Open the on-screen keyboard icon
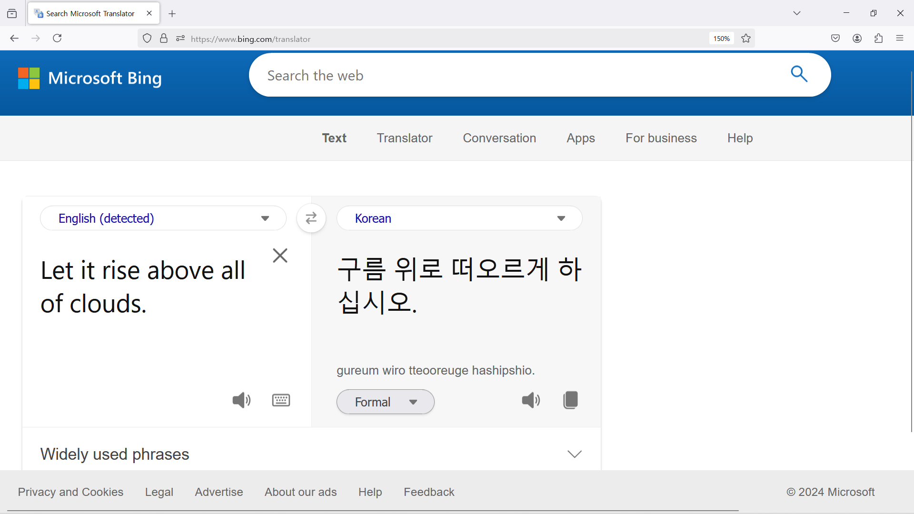Image resolution: width=914 pixels, height=514 pixels. (x=281, y=400)
